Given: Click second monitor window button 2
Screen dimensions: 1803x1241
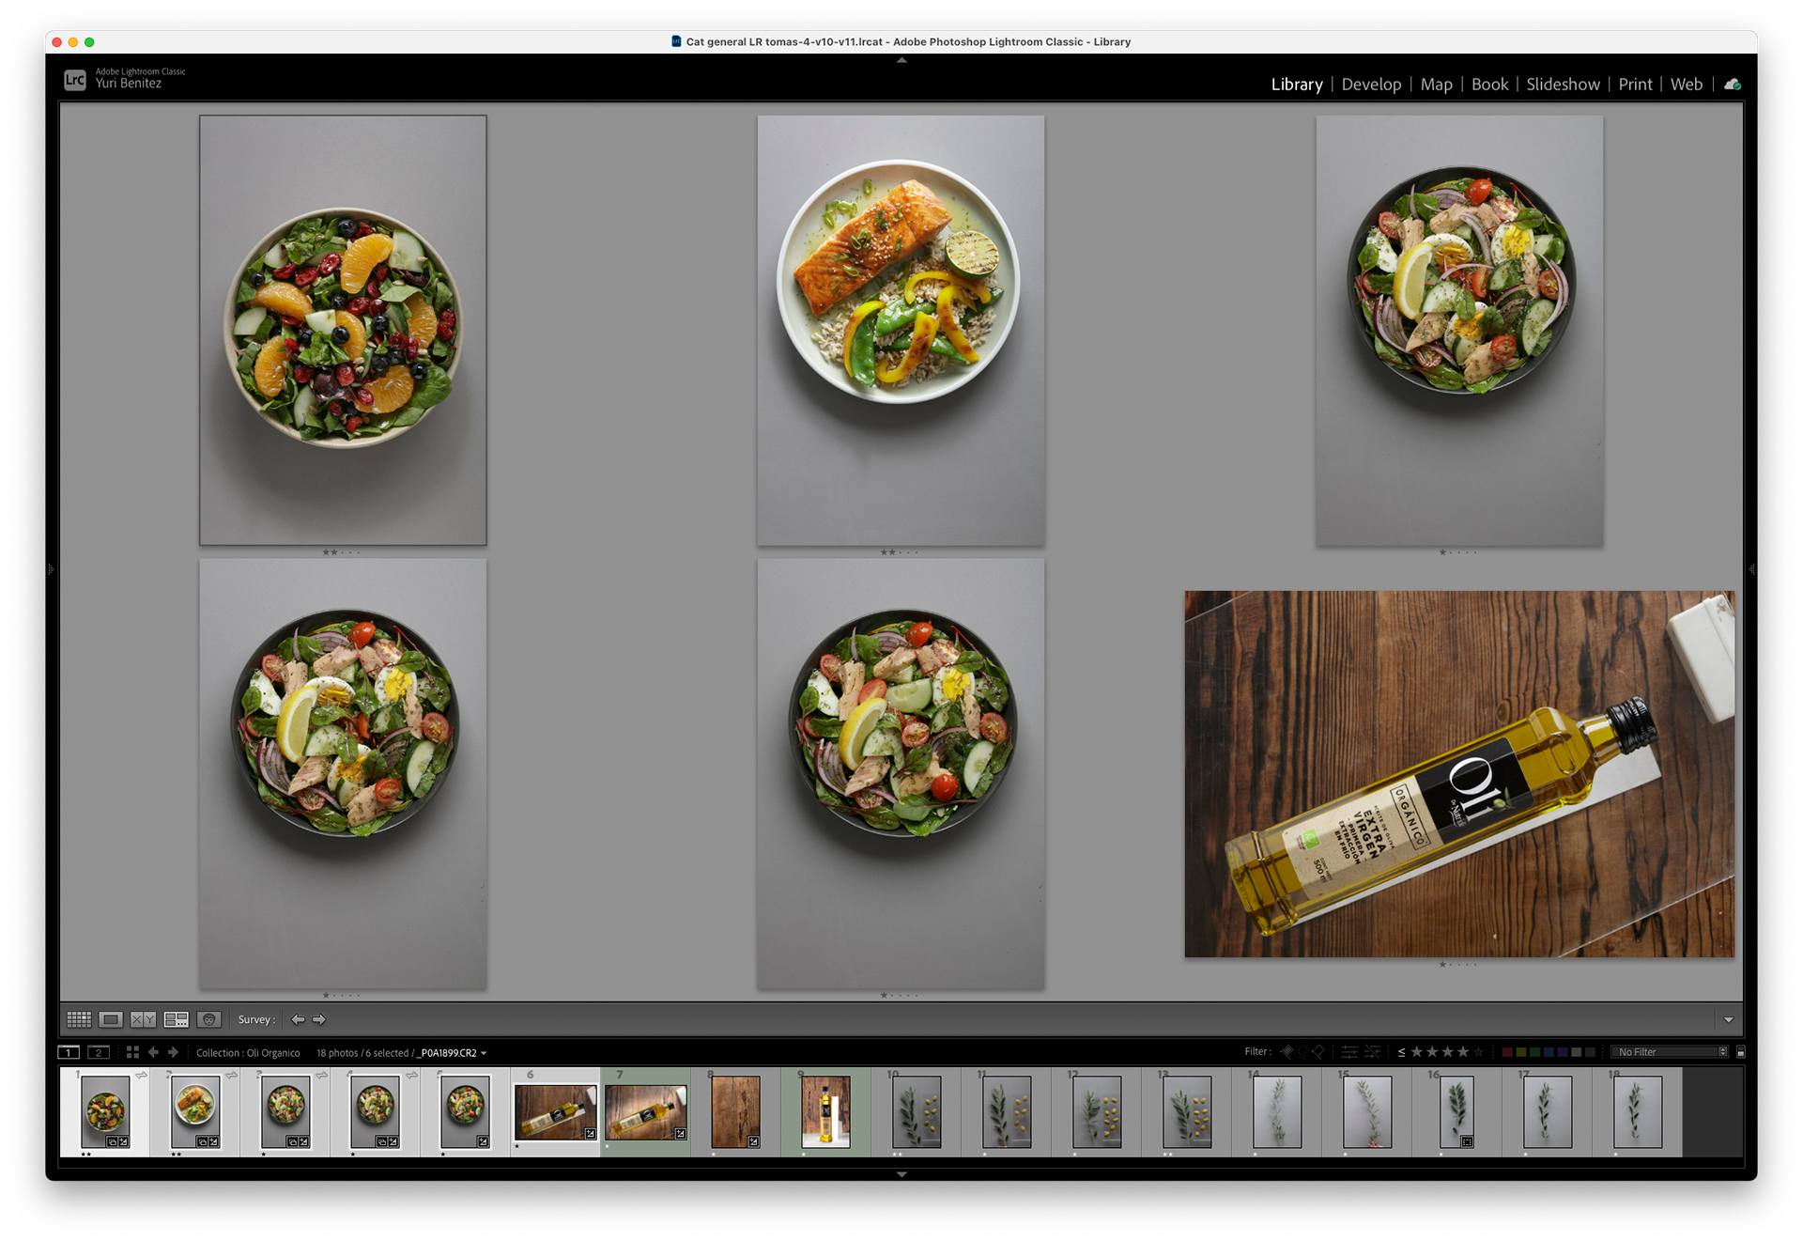Looking at the screenshot, I should pos(99,1052).
